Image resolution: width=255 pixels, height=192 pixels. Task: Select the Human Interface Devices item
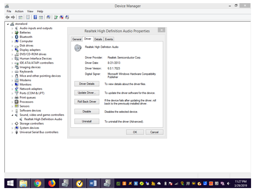point(36,58)
